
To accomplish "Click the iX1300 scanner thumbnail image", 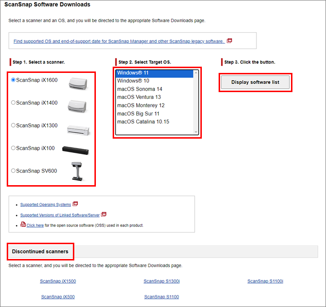I will pyautogui.click(x=78, y=130).
